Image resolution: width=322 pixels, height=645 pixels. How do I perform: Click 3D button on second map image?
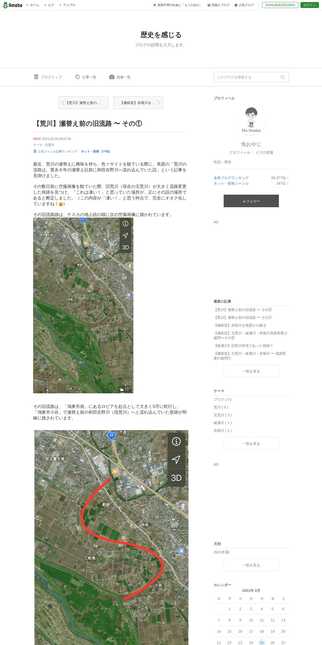coord(176,478)
